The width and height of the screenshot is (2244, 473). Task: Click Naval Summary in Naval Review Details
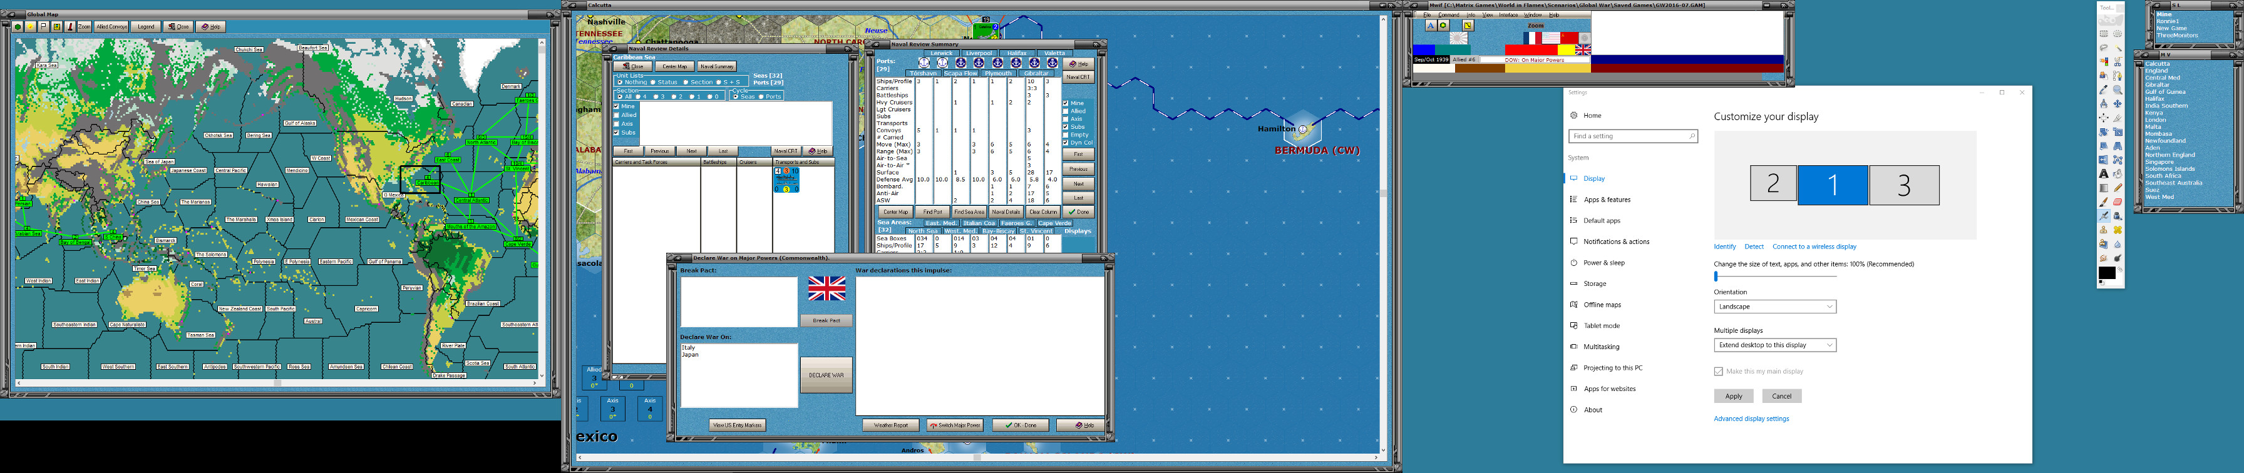click(x=717, y=66)
